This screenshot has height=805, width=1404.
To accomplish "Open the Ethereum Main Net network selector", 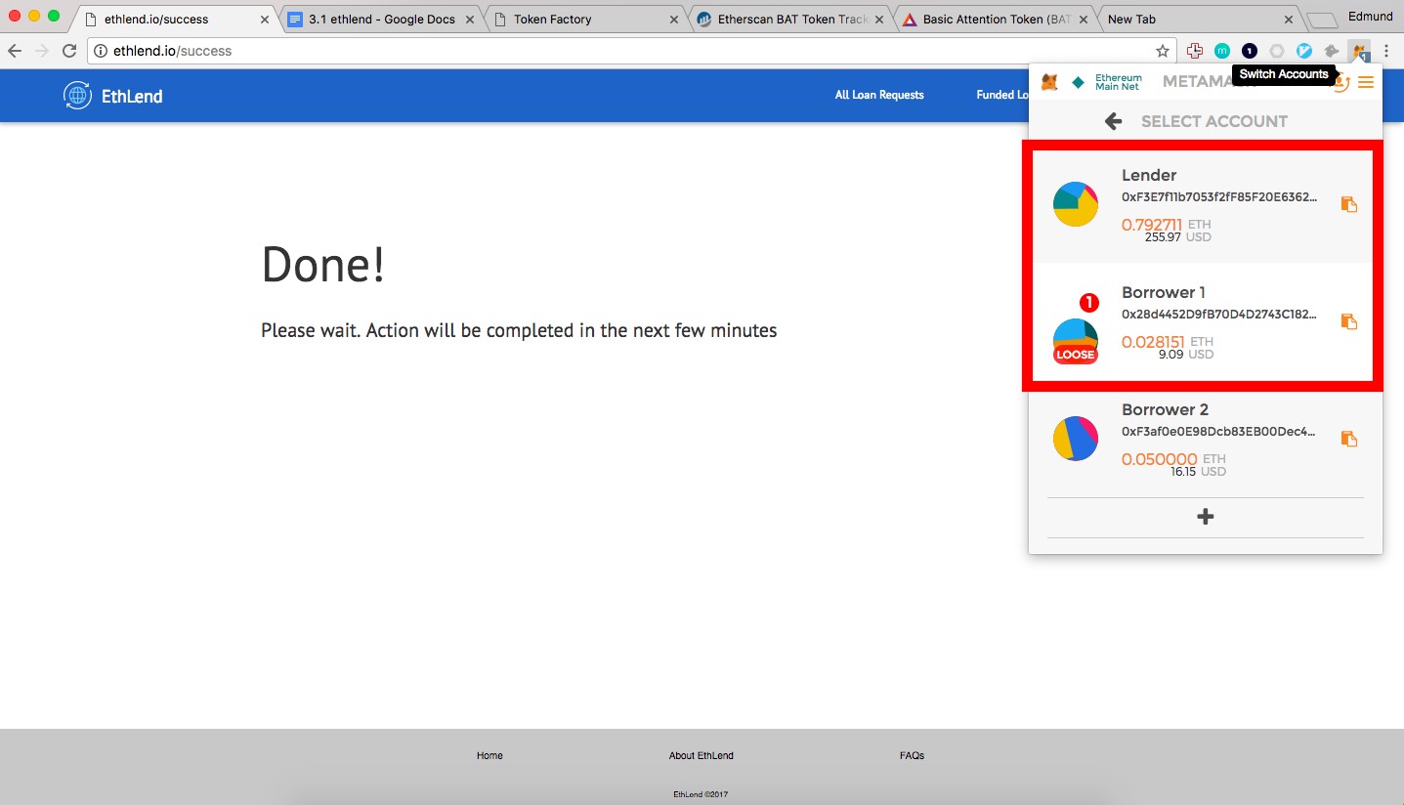I will (x=1107, y=82).
